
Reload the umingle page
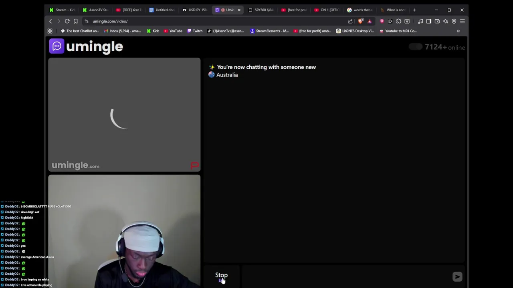tap(67, 21)
